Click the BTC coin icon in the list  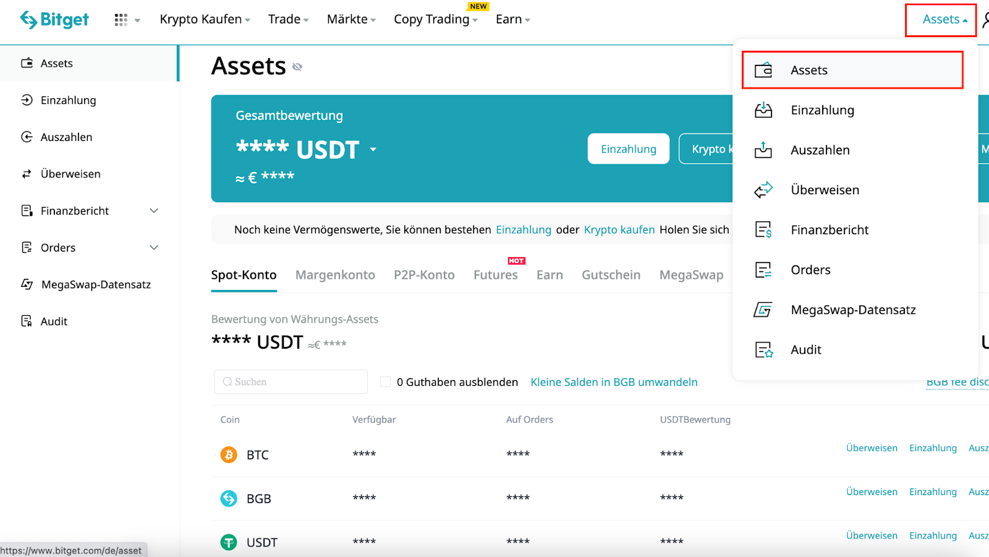pyautogui.click(x=228, y=454)
